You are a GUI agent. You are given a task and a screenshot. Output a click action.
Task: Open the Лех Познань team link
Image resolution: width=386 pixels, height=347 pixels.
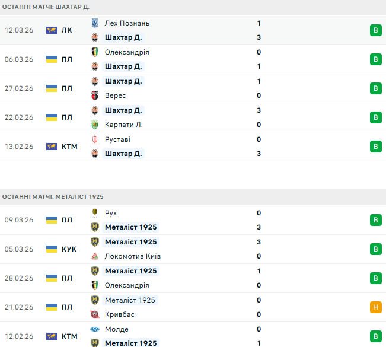click(x=127, y=23)
